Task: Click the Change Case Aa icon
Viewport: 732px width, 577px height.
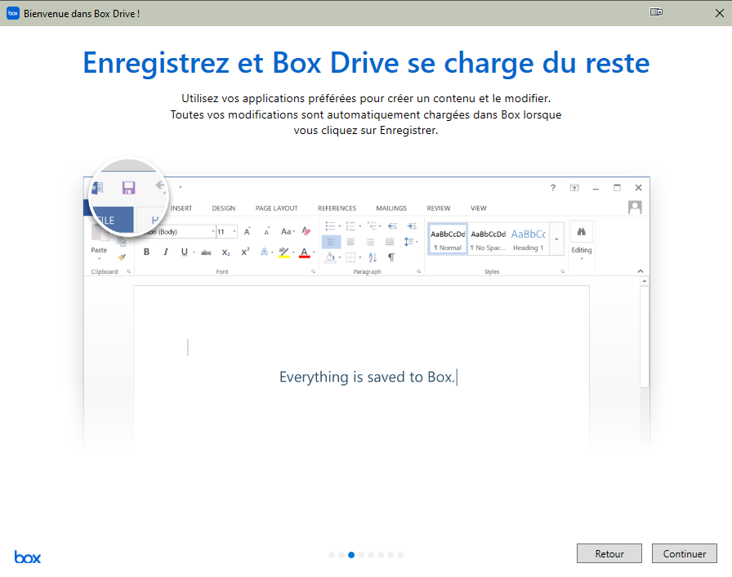Action: pos(286,231)
